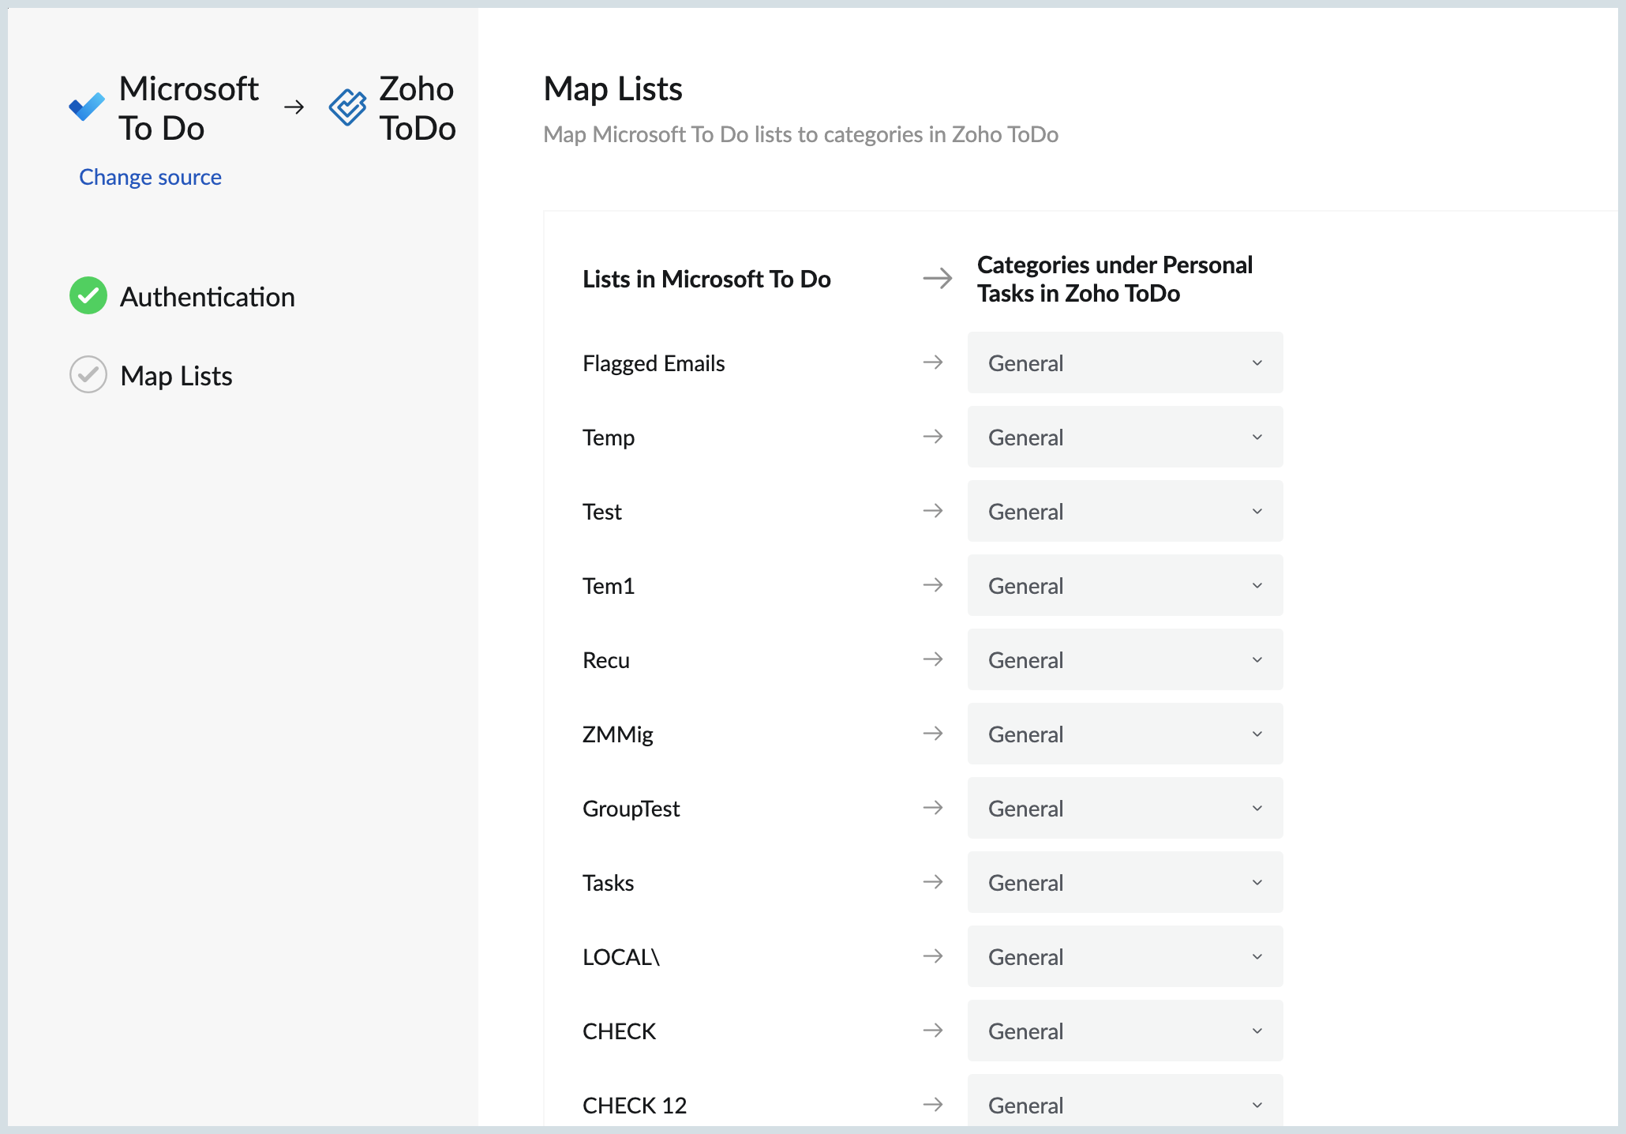1626x1134 pixels.
Task: Select the Map Lists step in the sidebar
Action: pos(175,376)
